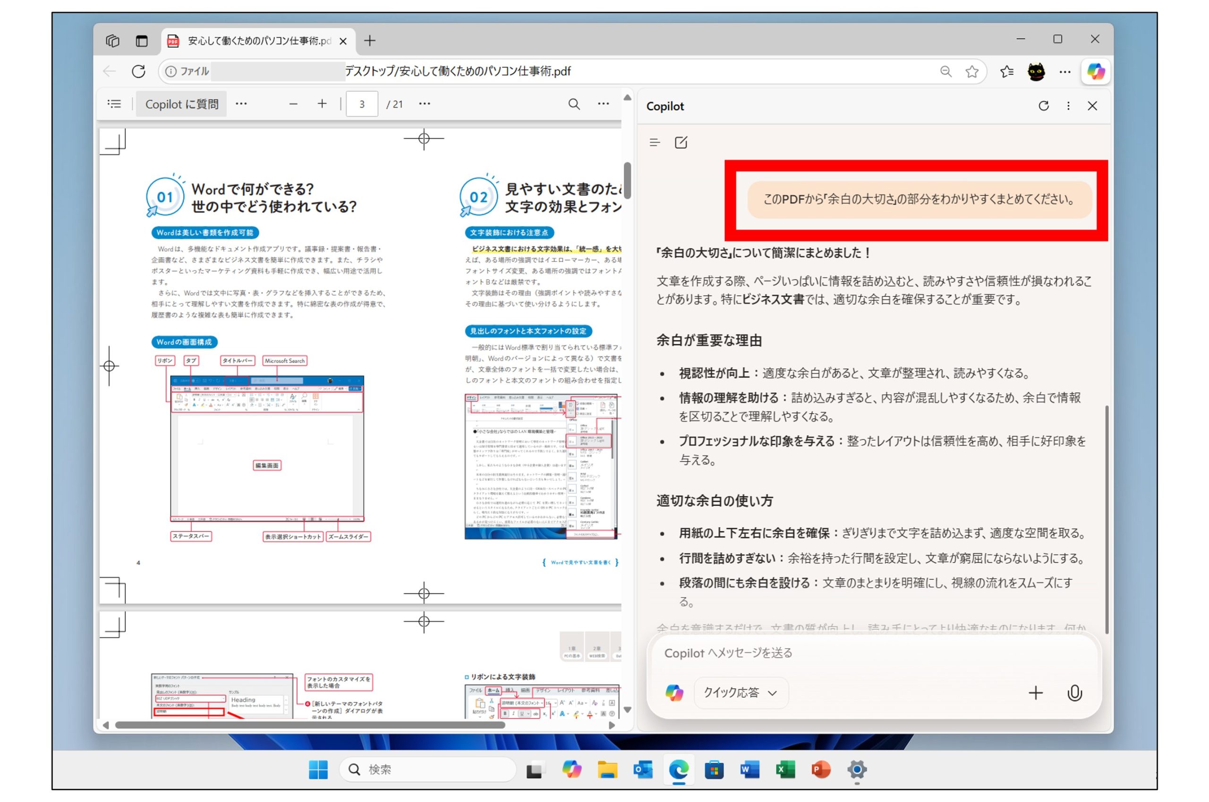The height and width of the screenshot is (802, 1209).
Task: Go back to previous page
Action: [110, 71]
